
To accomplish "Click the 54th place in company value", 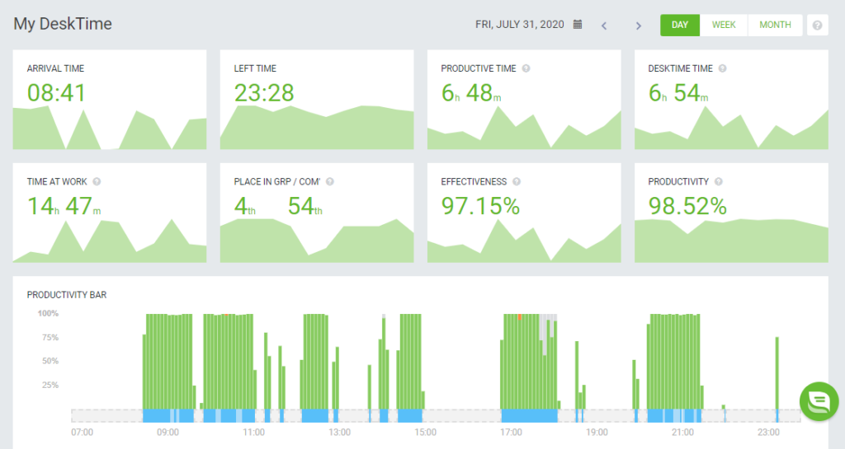I will [x=305, y=206].
